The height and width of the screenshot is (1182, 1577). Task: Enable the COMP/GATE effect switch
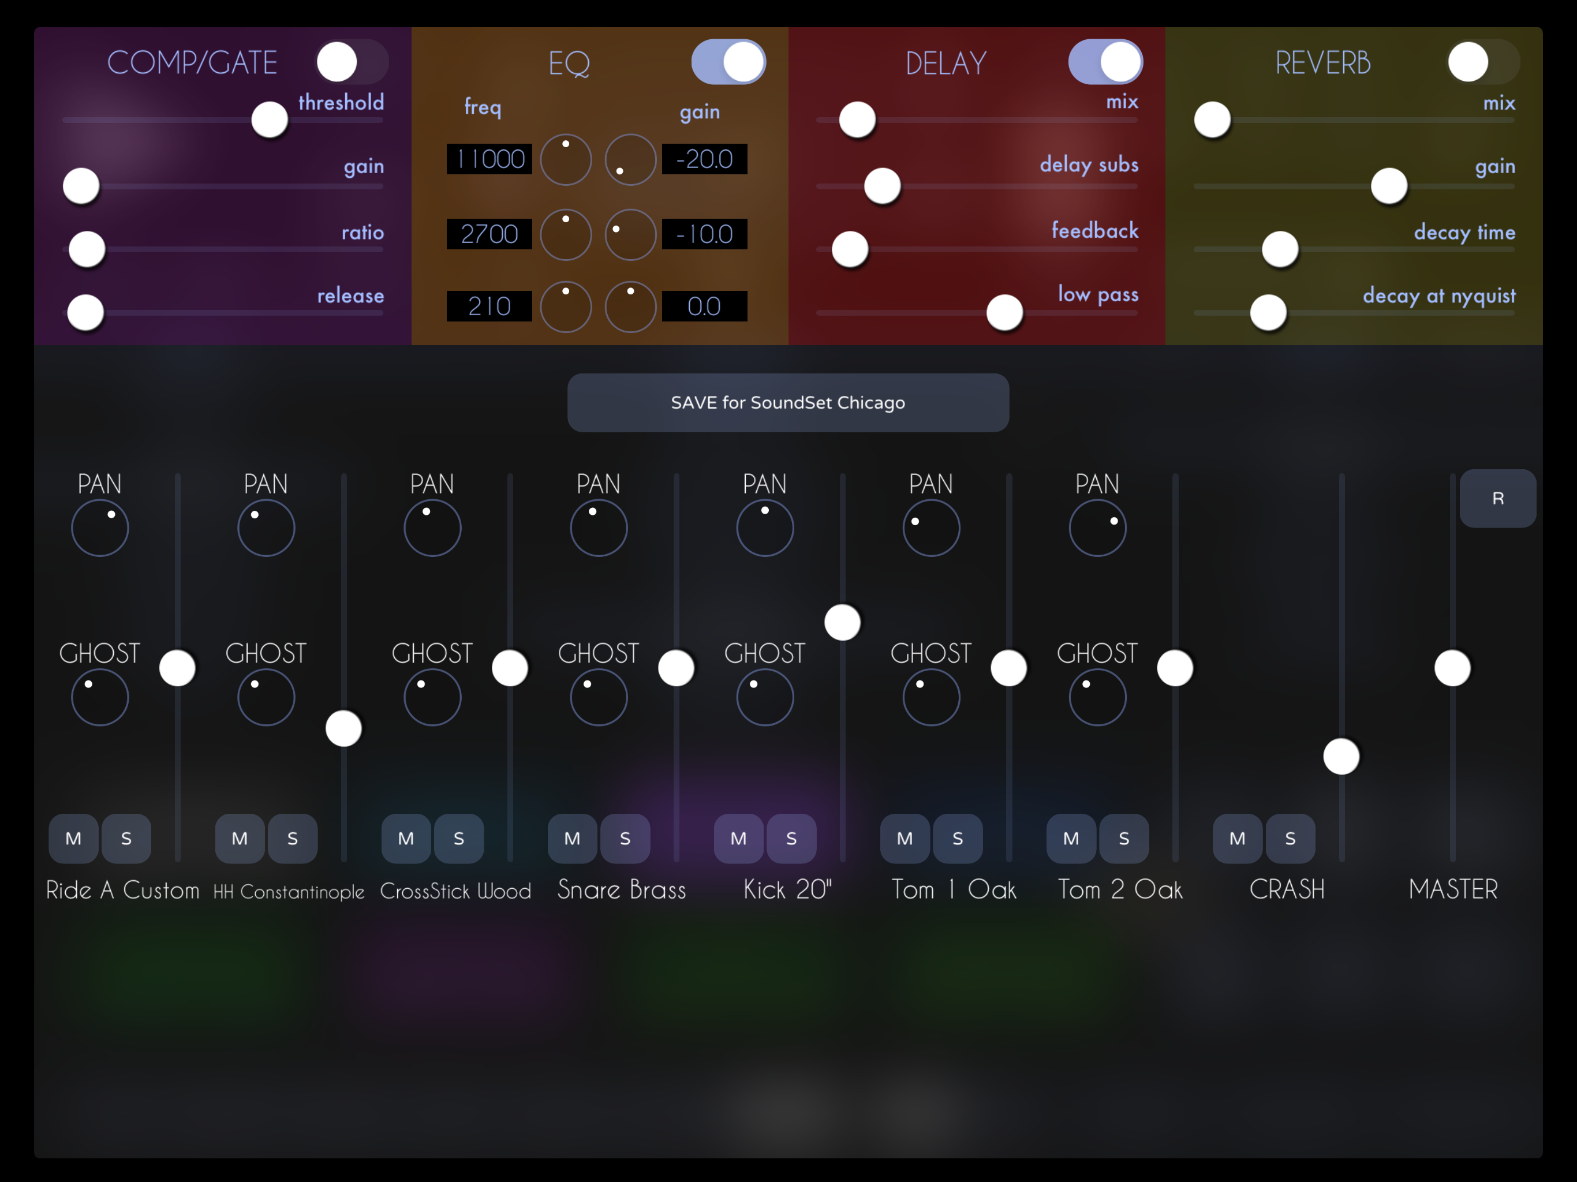352,62
